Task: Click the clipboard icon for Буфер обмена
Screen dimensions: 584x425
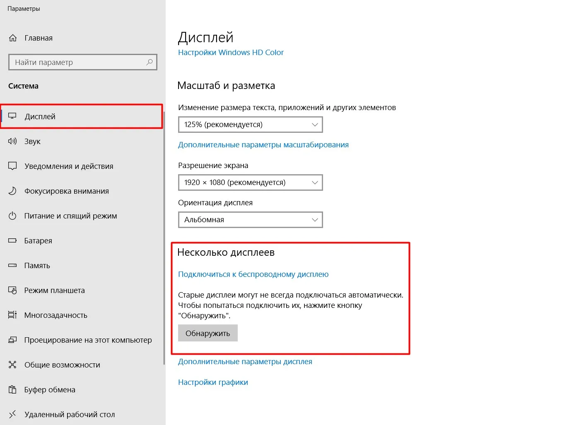Action: (12, 389)
